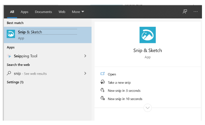Viewport: 205px width, 125px height.
Task: Switch to the Apps tab
Action: pos(25,12)
